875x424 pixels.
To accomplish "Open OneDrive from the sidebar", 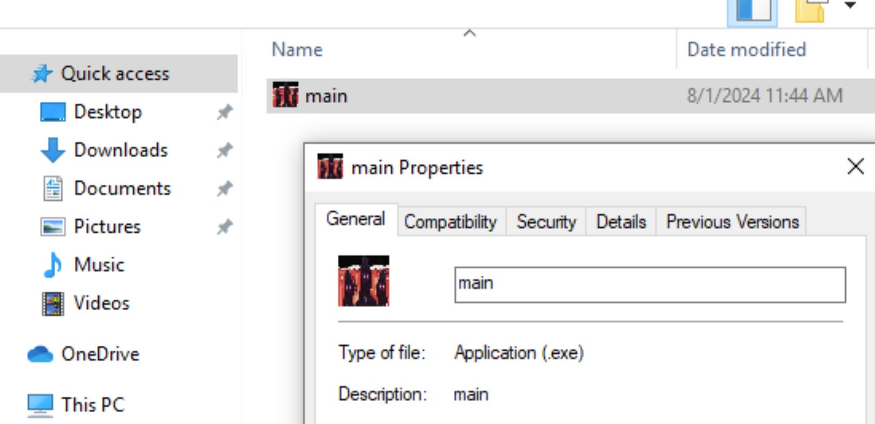I will point(100,354).
